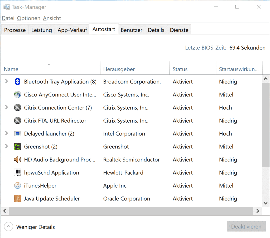Click the iTunesHelper music icon
Viewport: 270px width, 238px height.
click(x=17, y=186)
